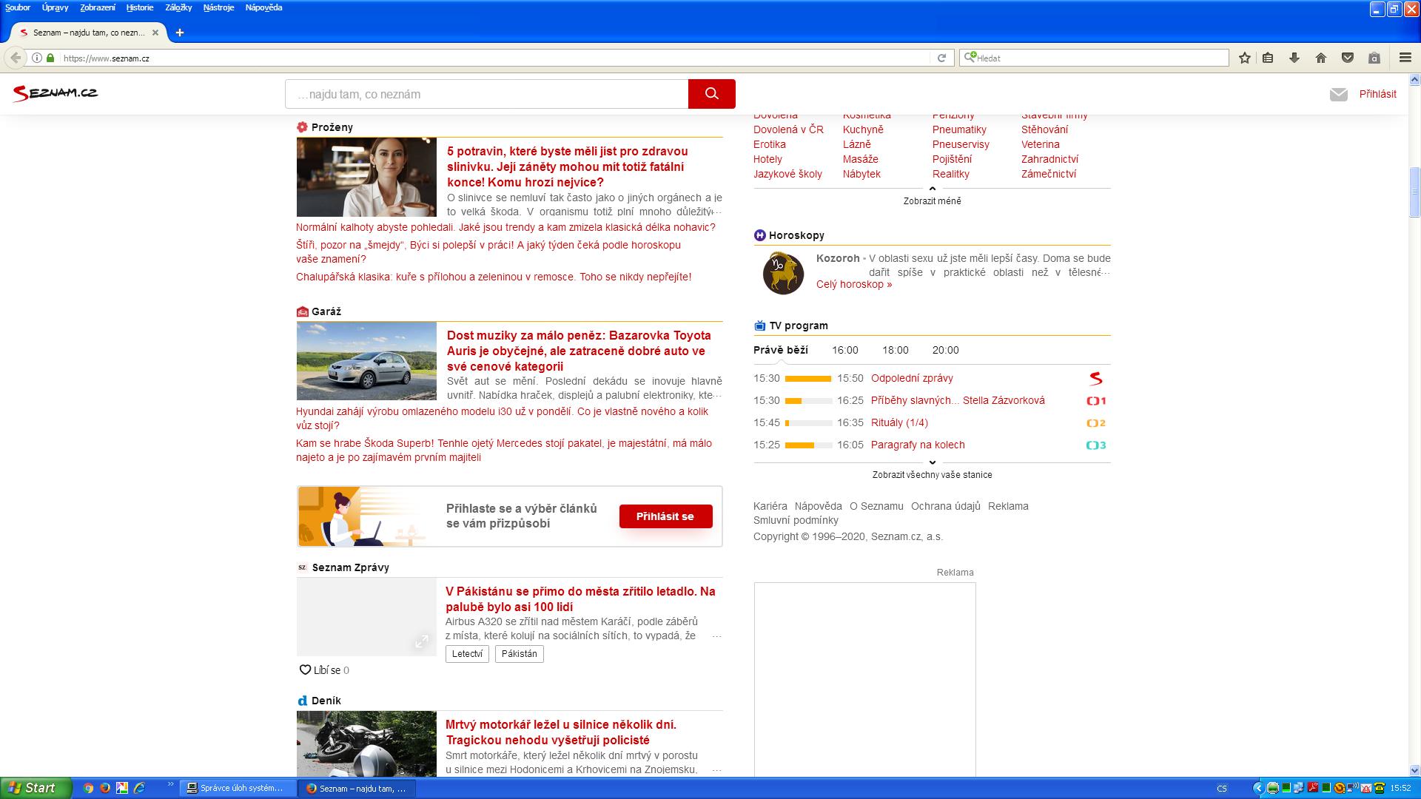Open the downloads arrow icon
Image resolution: width=1421 pixels, height=799 pixels.
[1294, 58]
